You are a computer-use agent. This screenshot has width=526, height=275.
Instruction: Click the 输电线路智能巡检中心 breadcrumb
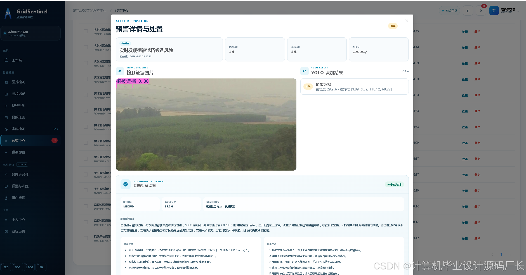coord(90,11)
